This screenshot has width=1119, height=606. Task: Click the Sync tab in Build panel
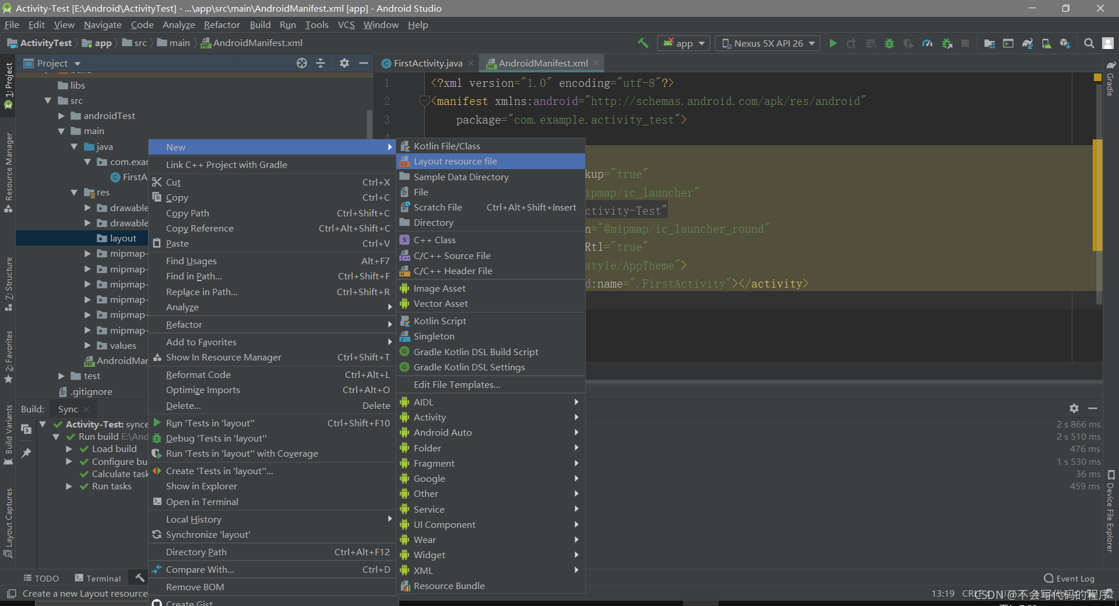[68, 409]
